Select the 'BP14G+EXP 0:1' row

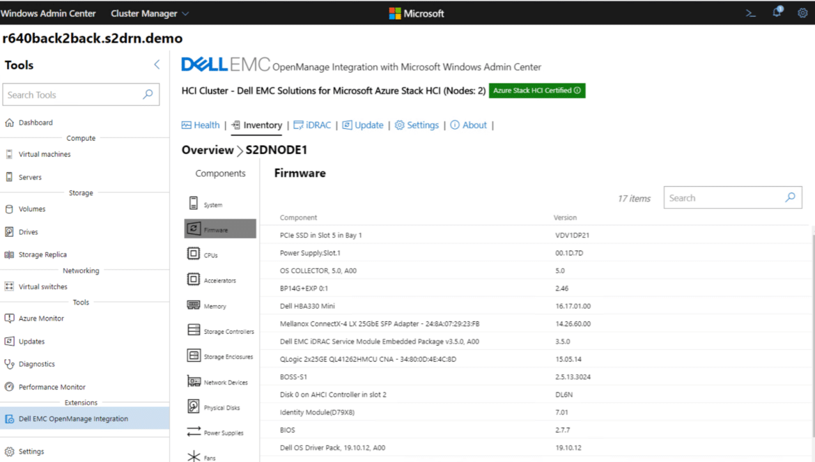[535, 288]
